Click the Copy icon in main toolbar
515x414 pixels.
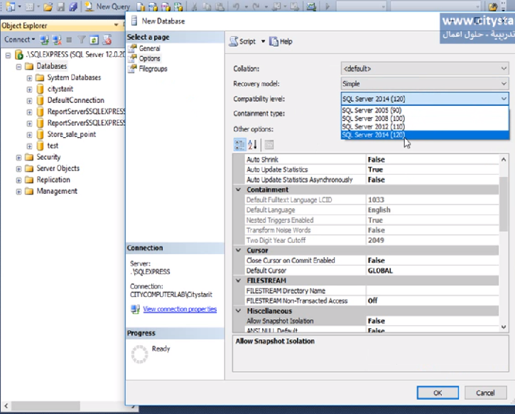click(x=207, y=6)
